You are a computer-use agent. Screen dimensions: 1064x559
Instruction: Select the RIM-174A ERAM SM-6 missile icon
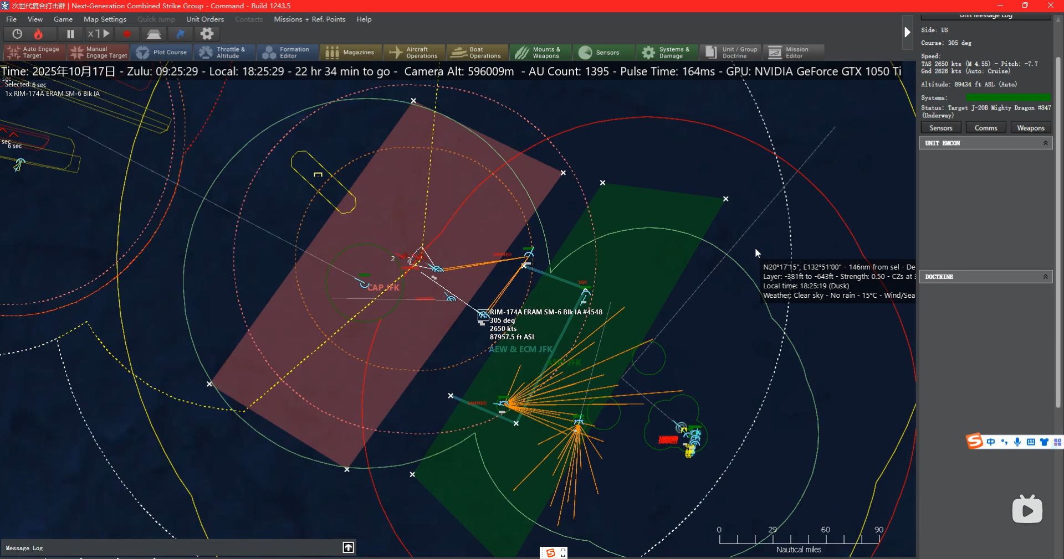[483, 315]
